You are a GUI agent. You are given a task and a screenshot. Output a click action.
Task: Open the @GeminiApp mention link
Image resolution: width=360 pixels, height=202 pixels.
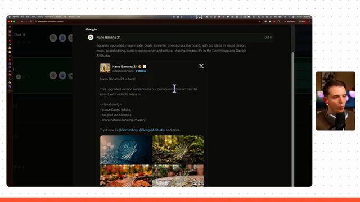click(x=128, y=130)
